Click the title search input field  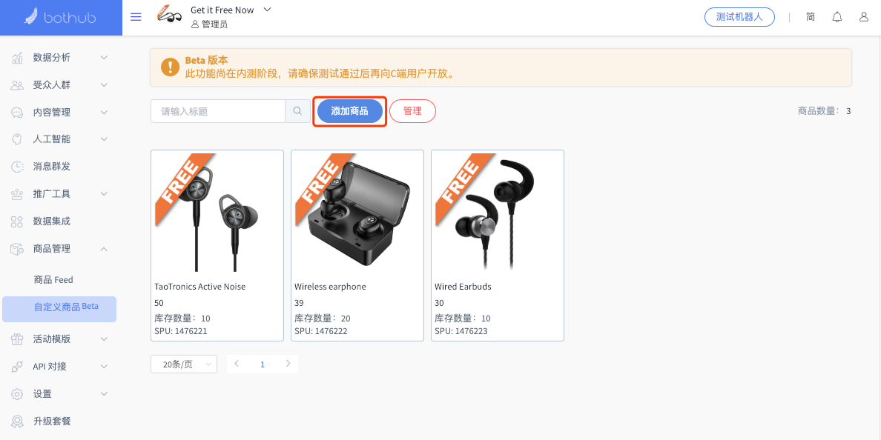pos(218,111)
